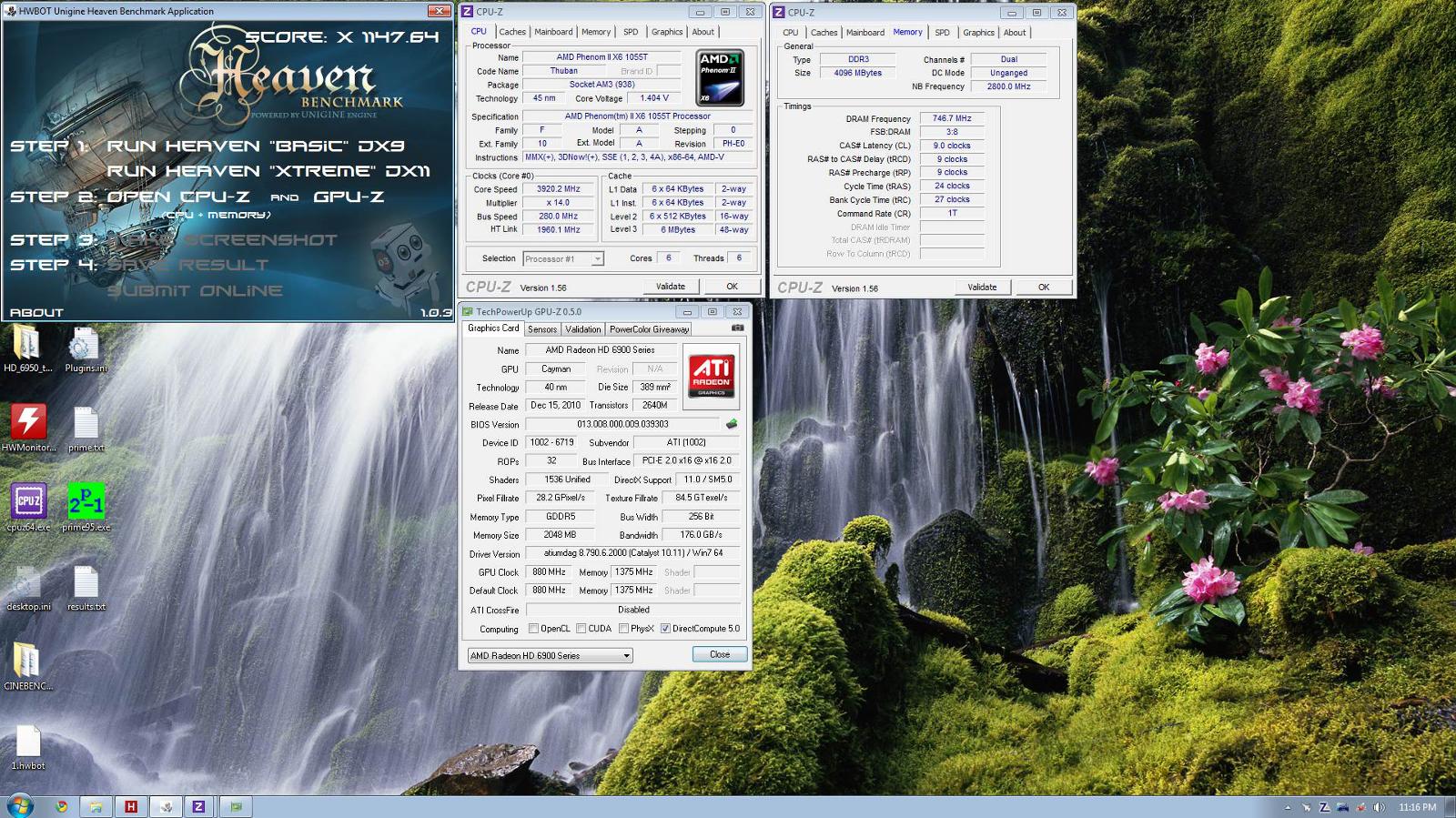The width and height of the screenshot is (1456, 818).
Task: Click GPU-Z link in HWBOT Heaven step 2
Action: tap(349, 197)
